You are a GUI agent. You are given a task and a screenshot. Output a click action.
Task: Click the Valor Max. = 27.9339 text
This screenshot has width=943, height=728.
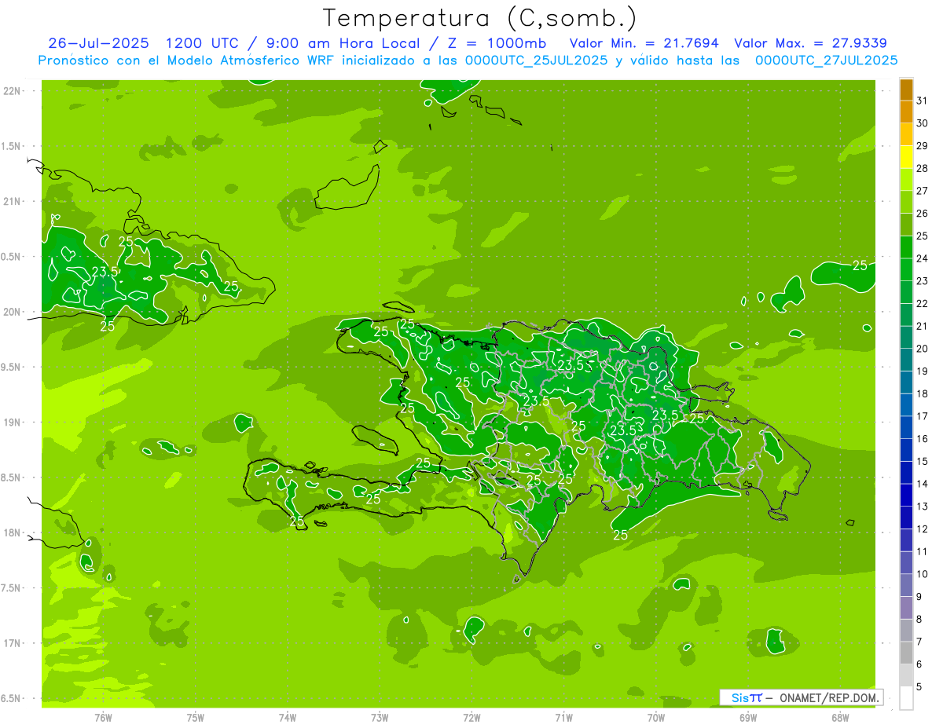click(810, 43)
